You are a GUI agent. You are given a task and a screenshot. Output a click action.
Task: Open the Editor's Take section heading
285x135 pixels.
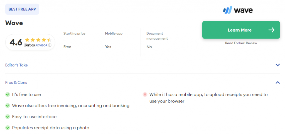pos(16,65)
